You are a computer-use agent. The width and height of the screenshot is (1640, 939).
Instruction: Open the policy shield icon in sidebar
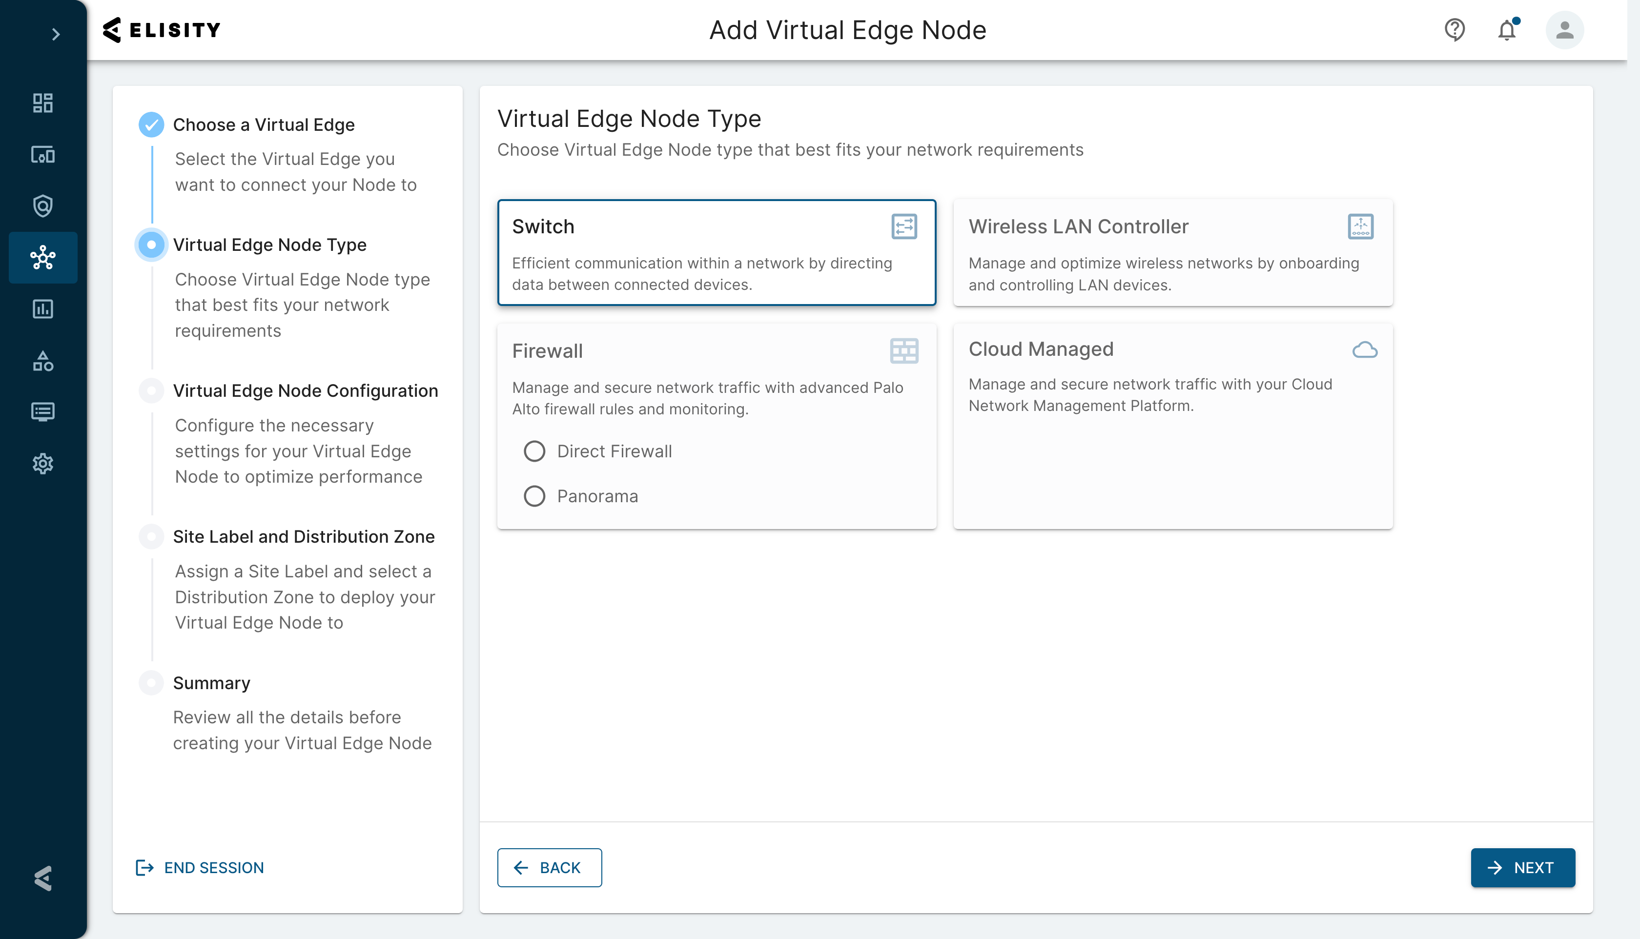[x=43, y=206]
